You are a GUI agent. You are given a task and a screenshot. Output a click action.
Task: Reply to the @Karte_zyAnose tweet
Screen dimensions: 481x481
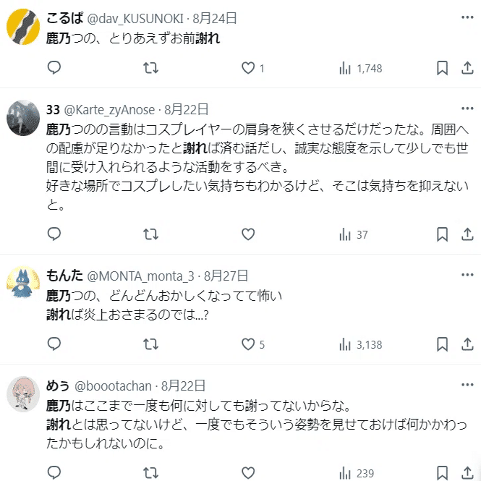point(54,234)
